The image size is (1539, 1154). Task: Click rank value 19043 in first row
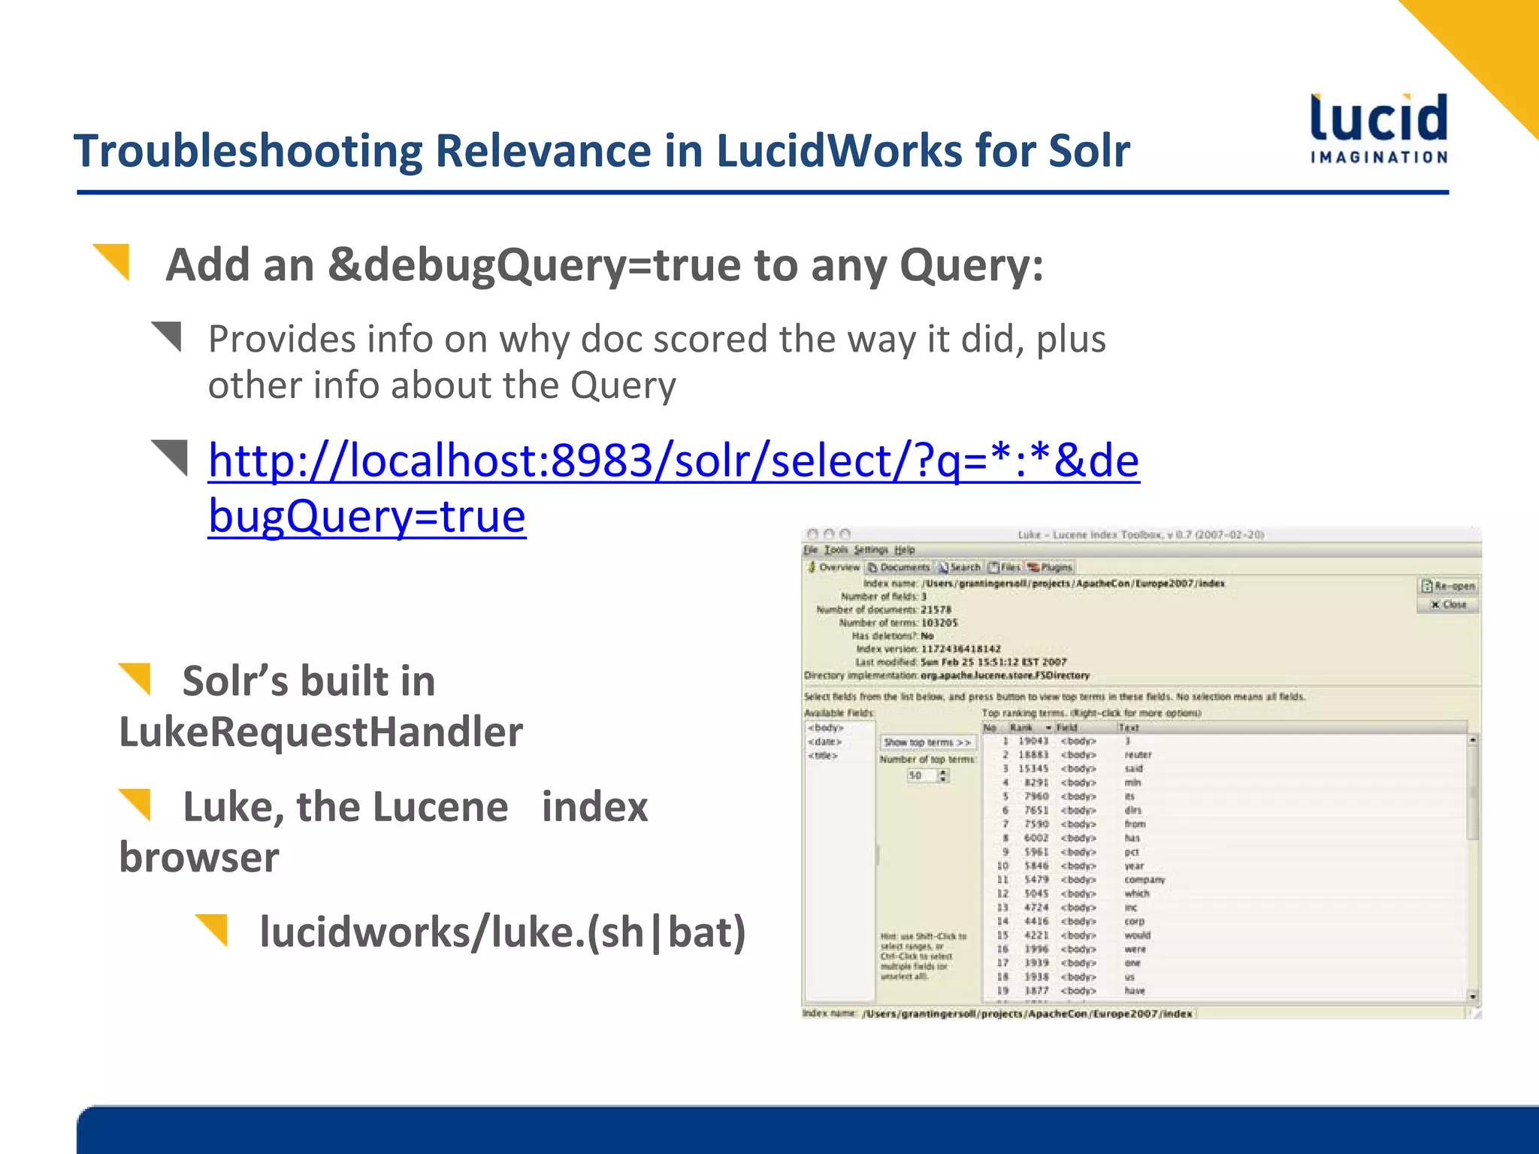1033,741
